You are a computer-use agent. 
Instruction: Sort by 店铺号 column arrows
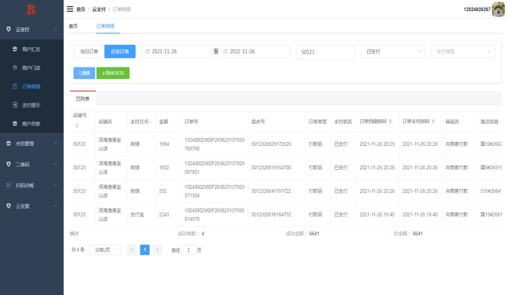point(76,126)
